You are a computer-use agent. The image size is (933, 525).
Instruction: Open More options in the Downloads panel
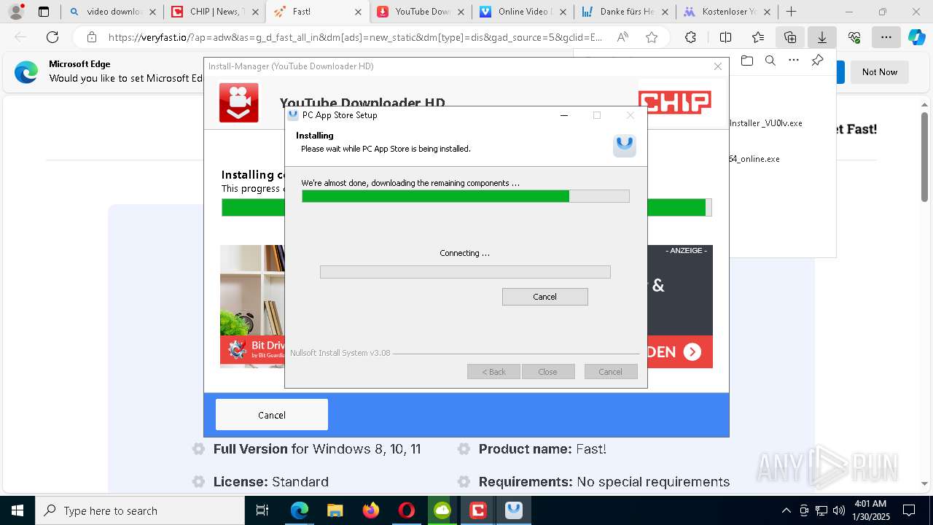794,61
